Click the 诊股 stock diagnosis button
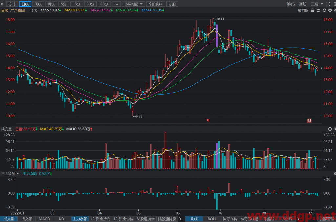The width and height of the screenshot is (336, 222). click(172, 4)
